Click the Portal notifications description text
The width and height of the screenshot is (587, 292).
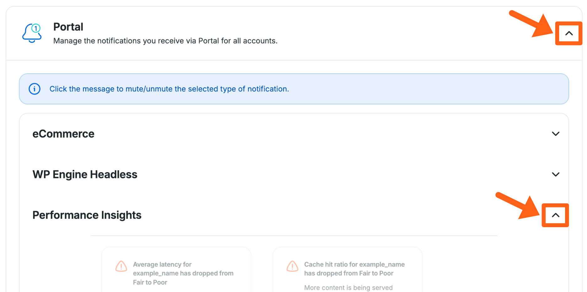click(x=165, y=41)
